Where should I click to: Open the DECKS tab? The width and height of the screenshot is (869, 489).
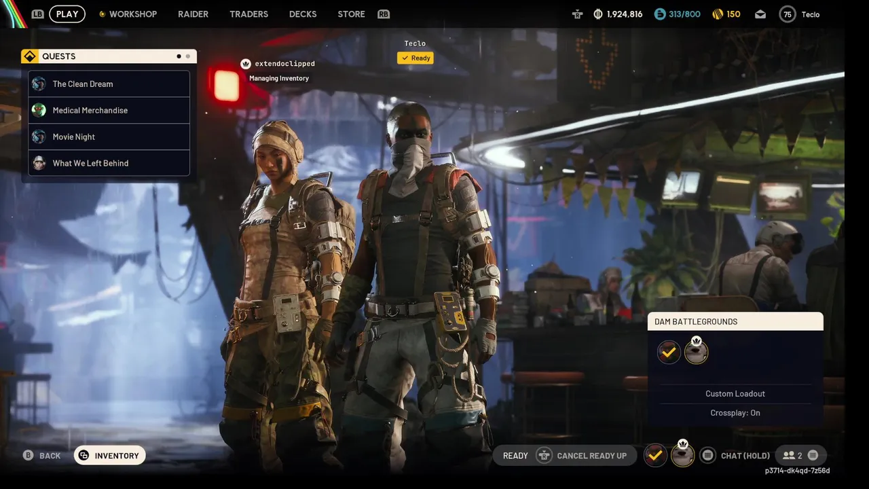303,14
